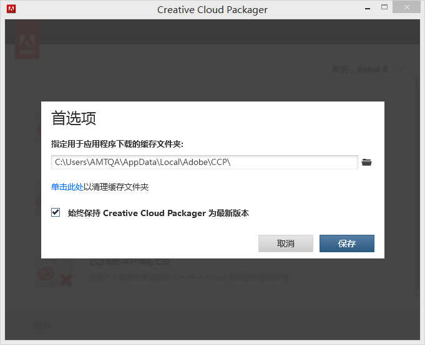Click the dimmed Adobe logo in the background header
Image resolution: width=425 pixels, height=345 pixels.
(x=27, y=39)
